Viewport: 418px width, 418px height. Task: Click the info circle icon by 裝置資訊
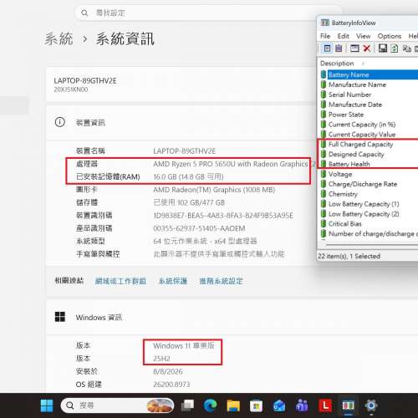point(59,122)
